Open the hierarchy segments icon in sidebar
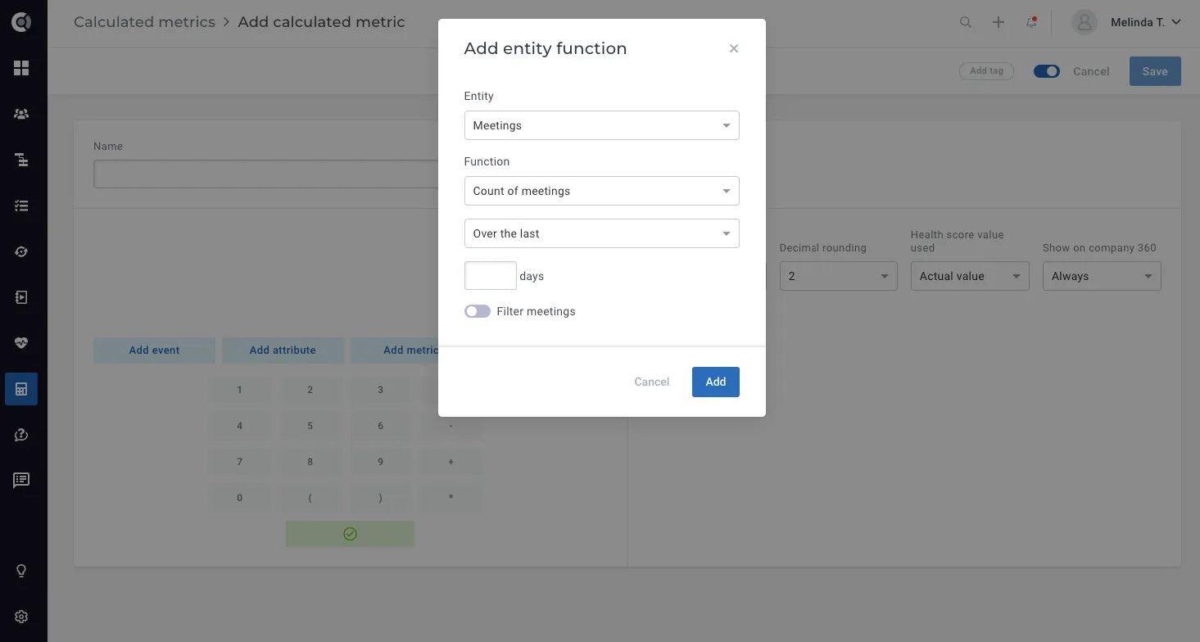The height and width of the screenshot is (642, 1200). click(x=21, y=160)
